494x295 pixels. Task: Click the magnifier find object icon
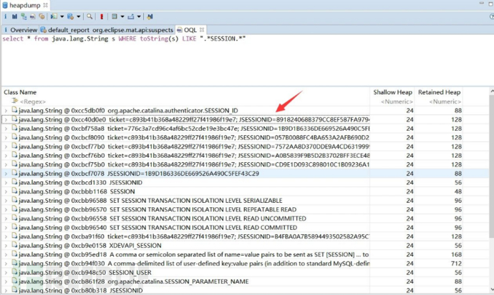pos(89,16)
